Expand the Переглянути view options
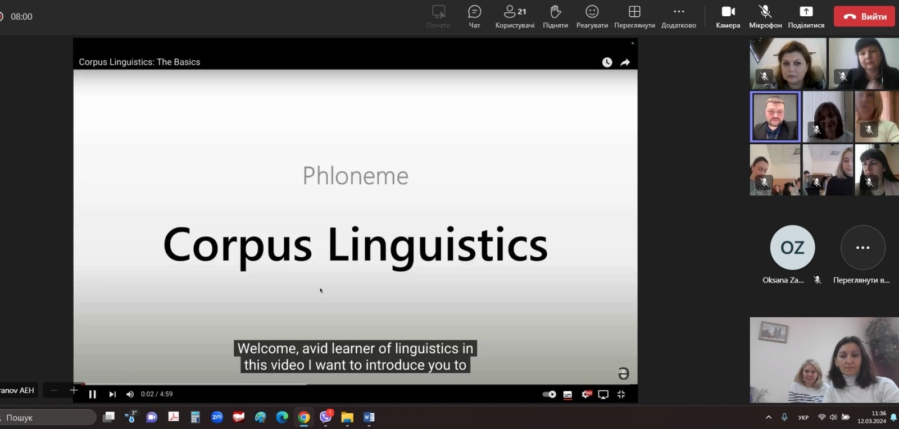 (x=634, y=16)
